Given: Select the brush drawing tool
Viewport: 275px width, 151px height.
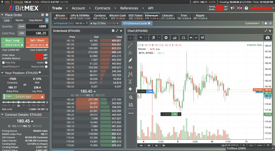Looking at the screenshot, I should click(131, 60).
